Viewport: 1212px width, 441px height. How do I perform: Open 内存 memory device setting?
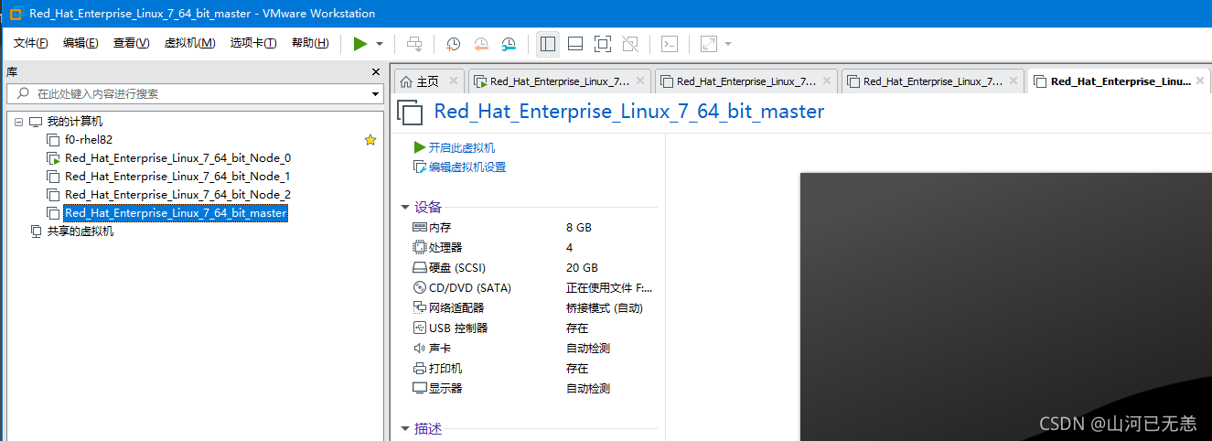pyautogui.click(x=440, y=228)
